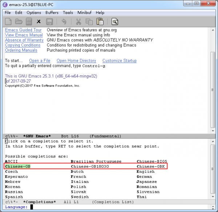
Task: Click the *GNU Emacs* mode line
Action: click(109, 136)
